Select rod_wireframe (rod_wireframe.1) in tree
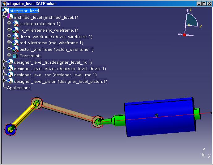This screenshot has height=165, width=213. (51, 43)
